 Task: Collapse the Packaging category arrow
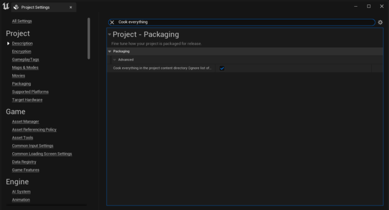109,51
